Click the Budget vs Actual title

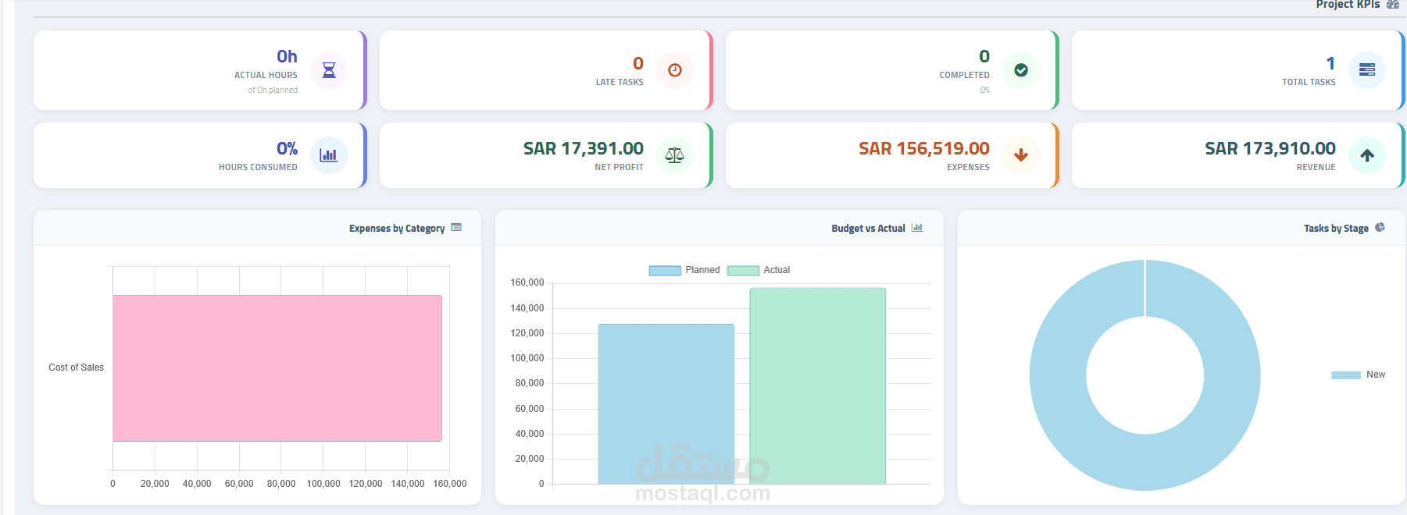click(868, 229)
